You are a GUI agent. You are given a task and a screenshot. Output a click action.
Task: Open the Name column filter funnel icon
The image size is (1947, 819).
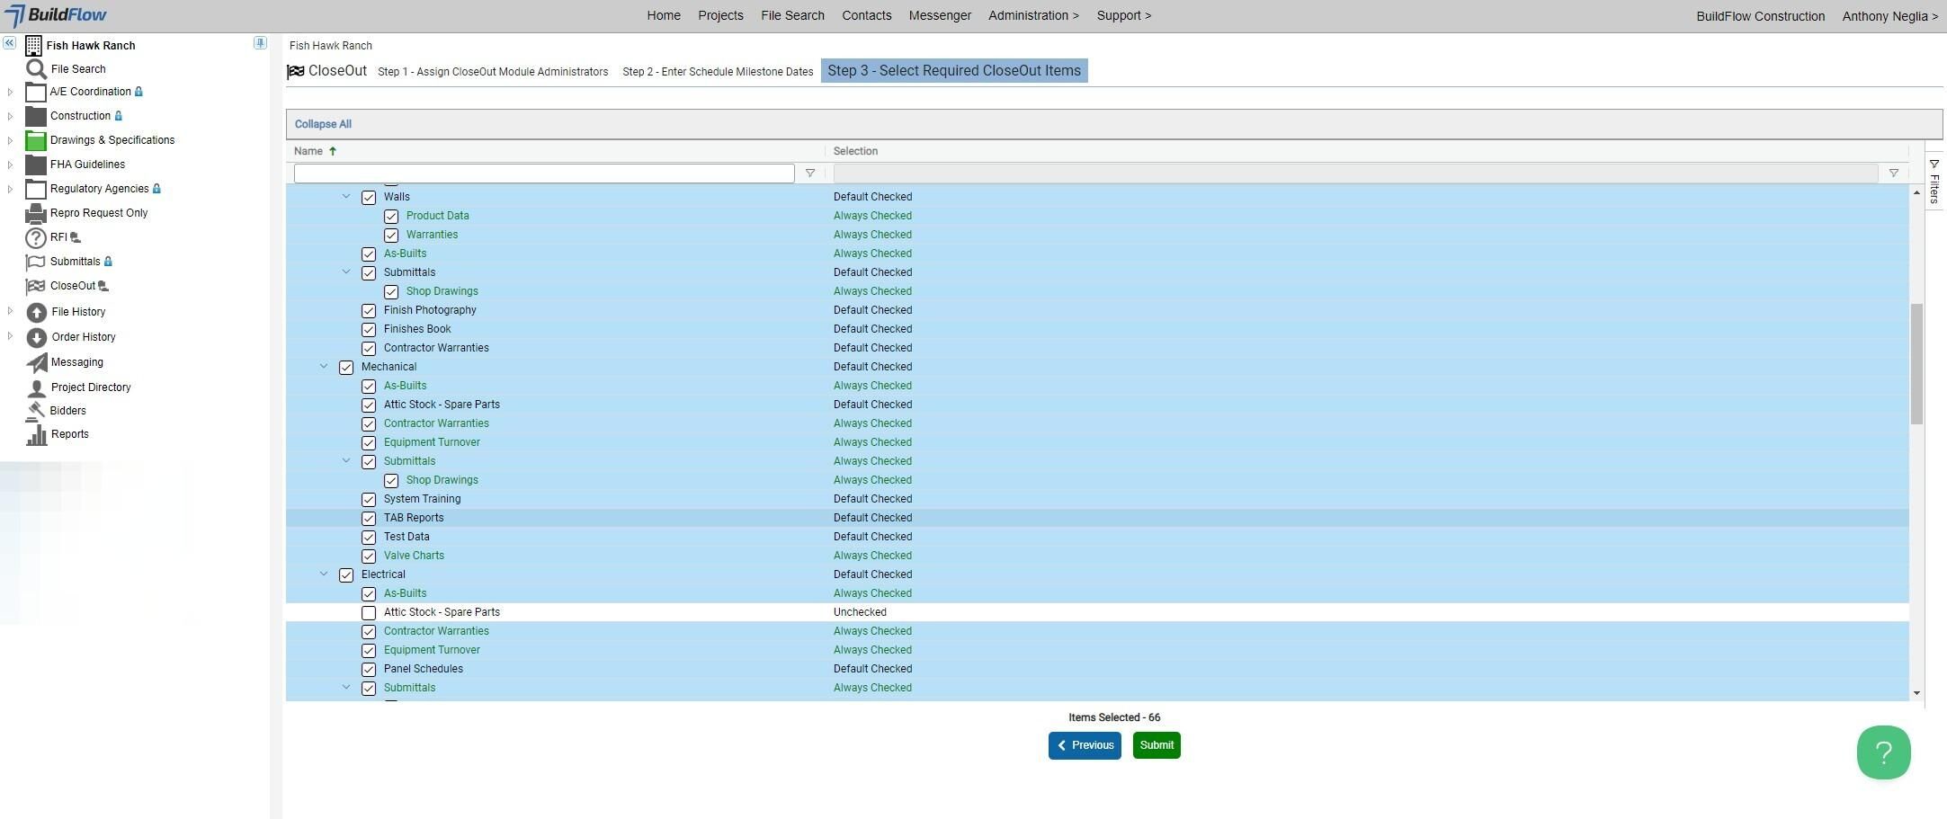click(x=810, y=174)
